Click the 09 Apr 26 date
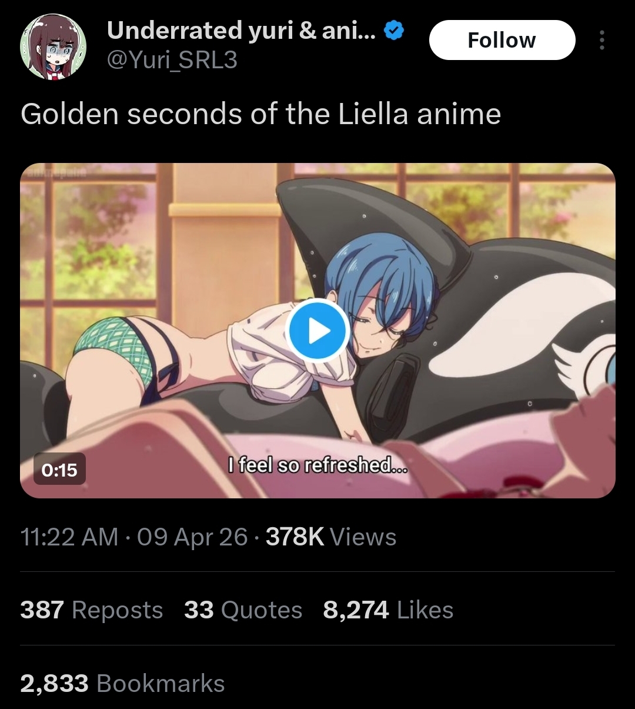 click(192, 537)
